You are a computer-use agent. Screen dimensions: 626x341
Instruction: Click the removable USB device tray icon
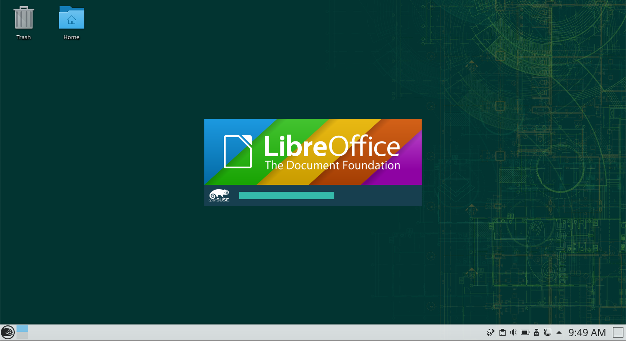click(x=536, y=333)
